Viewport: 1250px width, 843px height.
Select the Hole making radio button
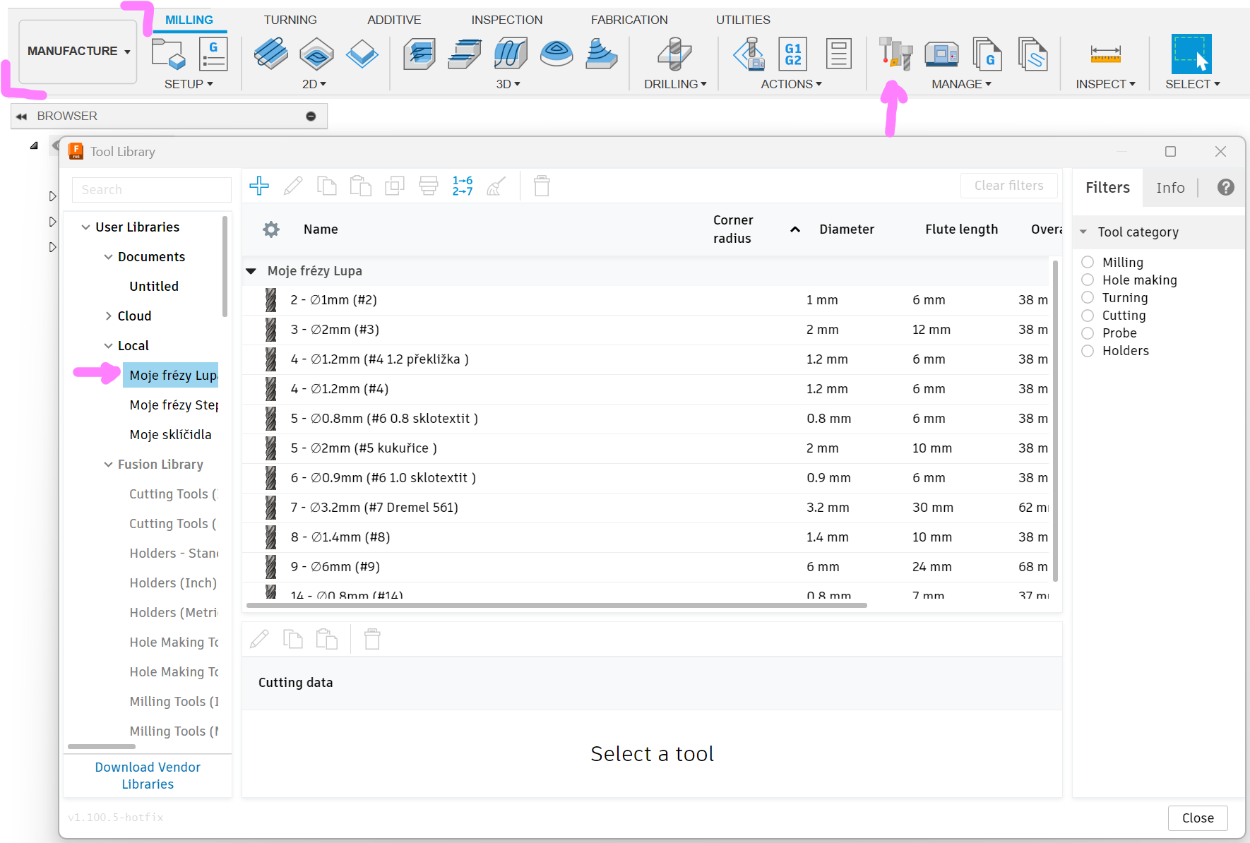[1088, 280]
